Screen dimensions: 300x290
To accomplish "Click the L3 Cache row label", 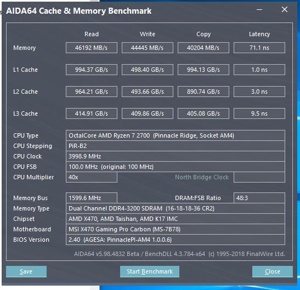I will coord(25,113).
